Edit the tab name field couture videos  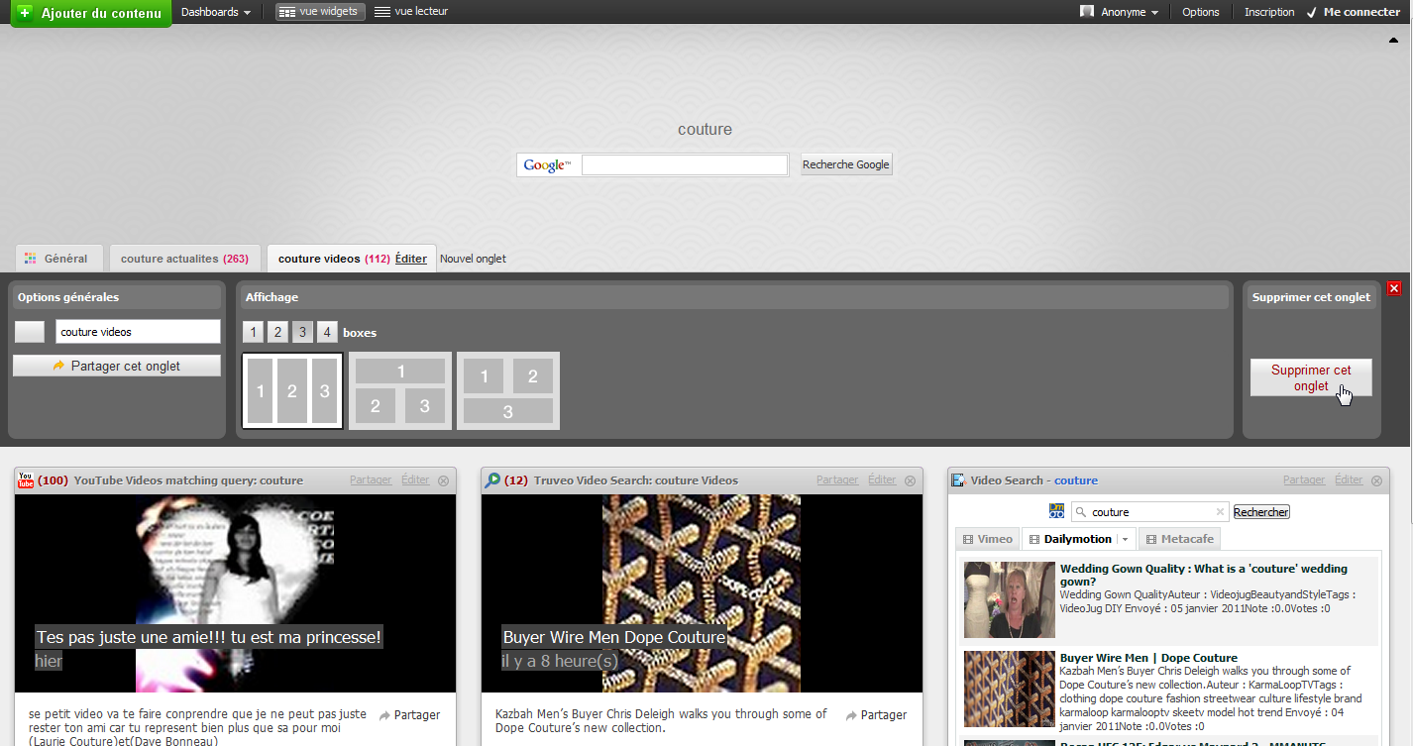(138, 332)
